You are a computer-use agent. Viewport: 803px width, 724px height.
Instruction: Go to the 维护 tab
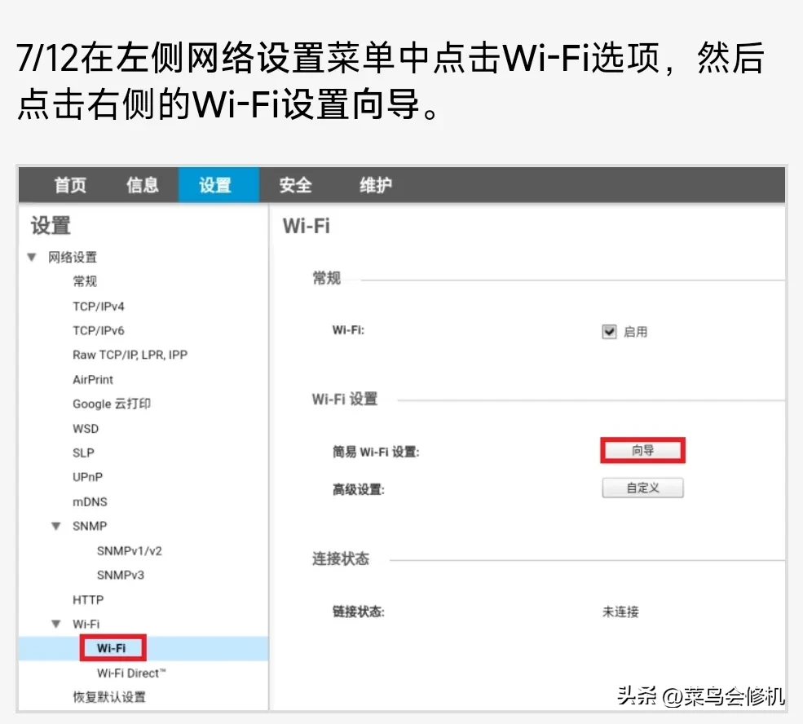coord(375,185)
